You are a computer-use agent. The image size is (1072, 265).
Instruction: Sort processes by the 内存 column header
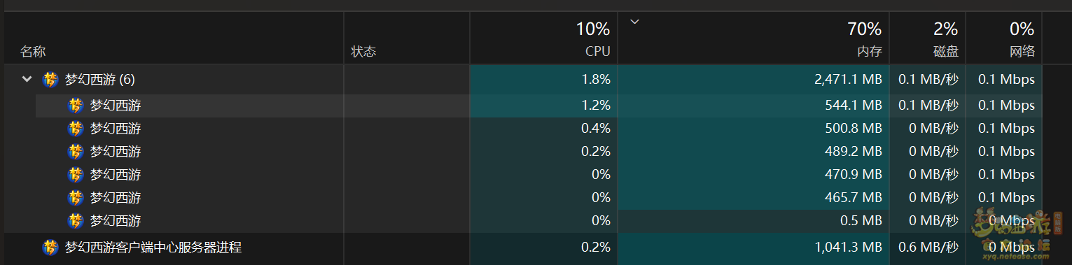tap(753, 38)
